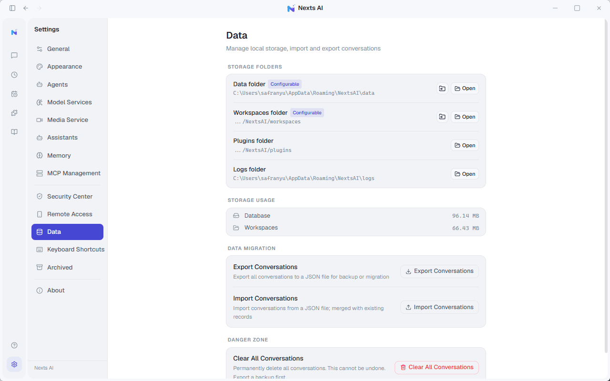Open Security Center
This screenshot has height=381, width=610.
pos(67,197)
